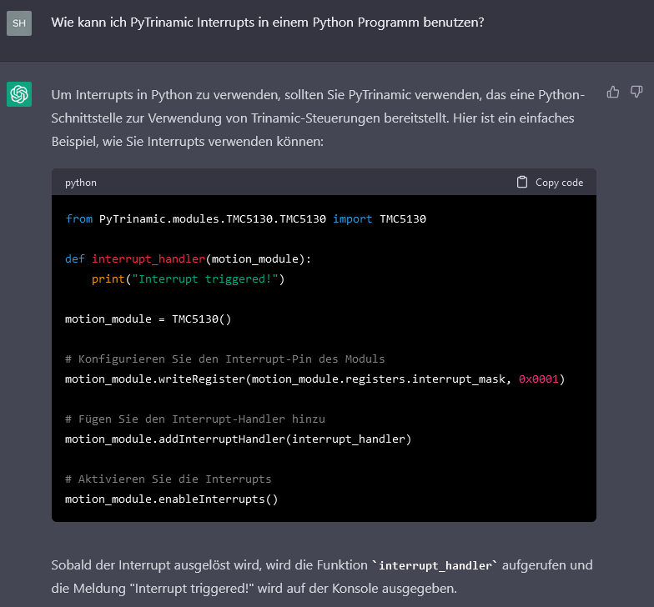The image size is (654, 607).
Task: Click the user question about PyTrinamic Interrupts
Action: [x=267, y=23]
